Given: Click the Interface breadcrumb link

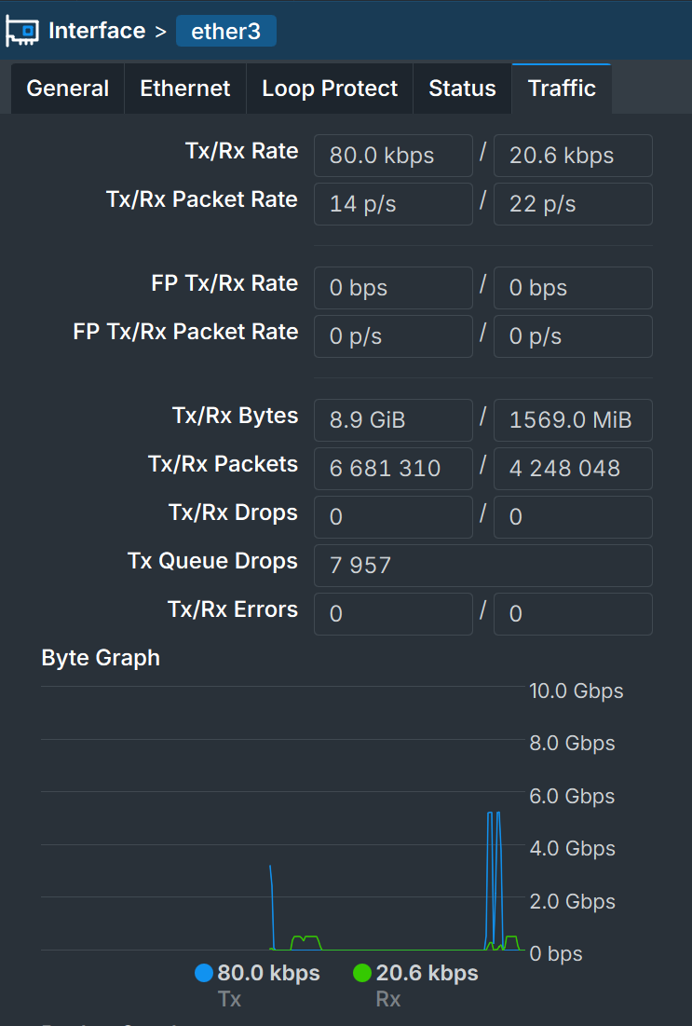Looking at the screenshot, I should [x=97, y=31].
